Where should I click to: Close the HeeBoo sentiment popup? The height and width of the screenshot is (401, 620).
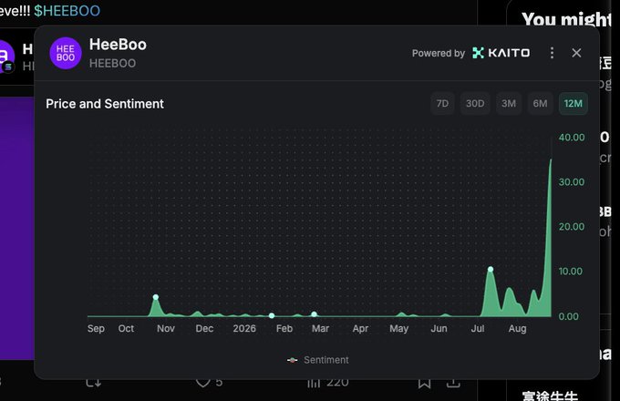pyautogui.click(x=576, y=53)
